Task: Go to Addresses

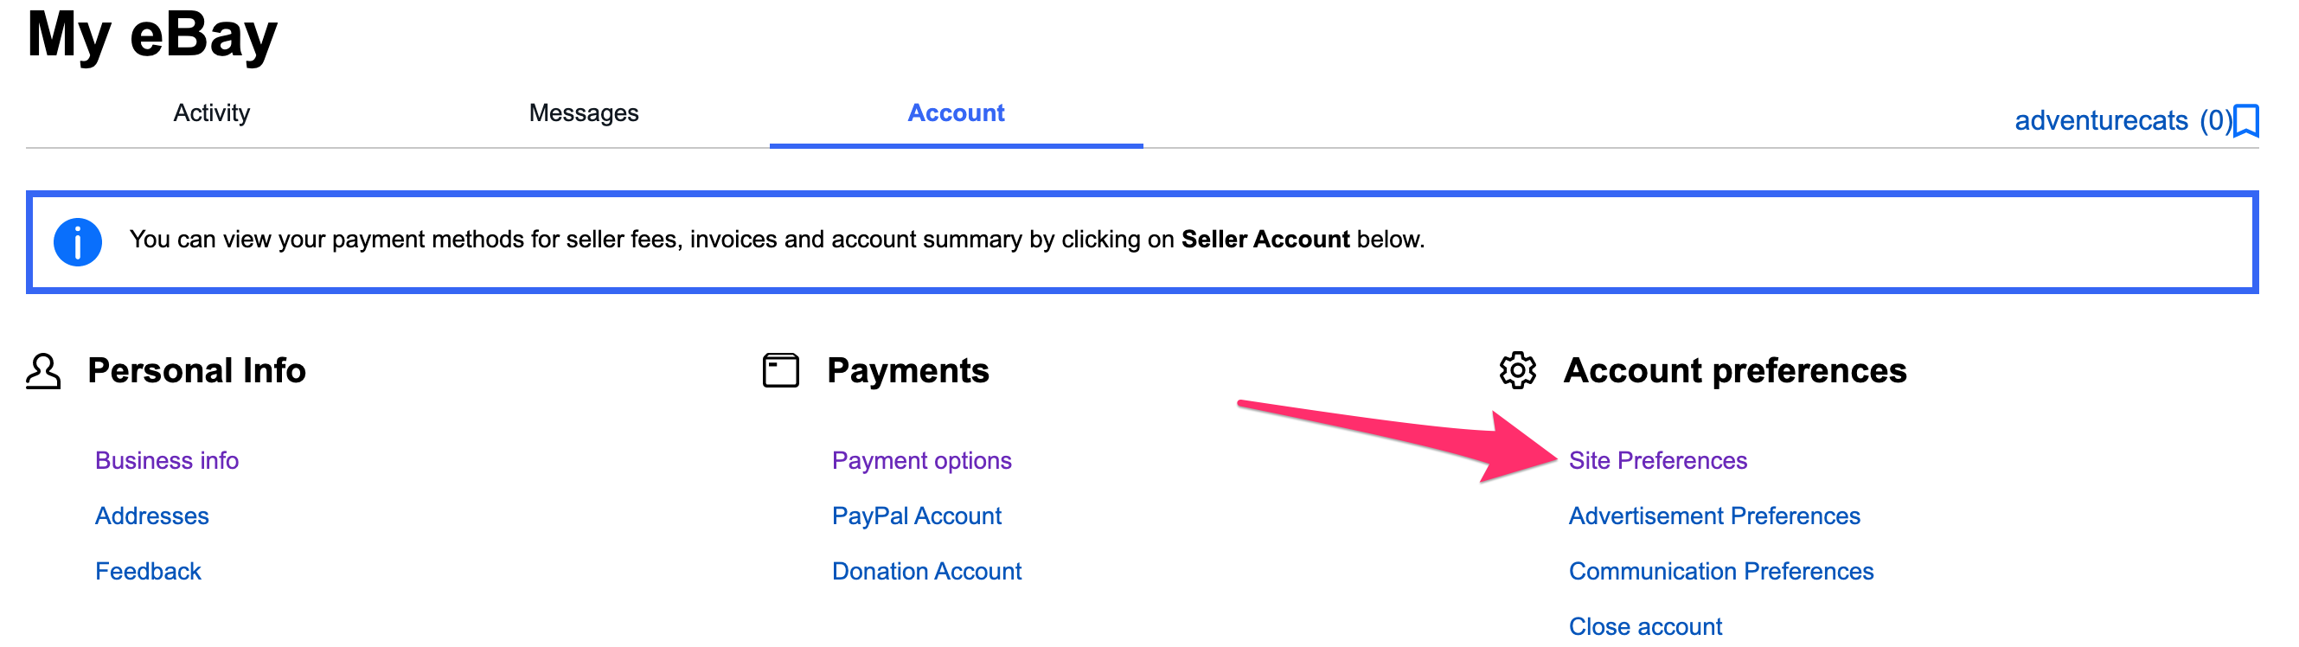Action: pos(152,516)
